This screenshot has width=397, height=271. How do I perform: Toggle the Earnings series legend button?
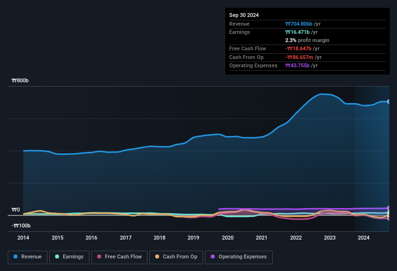pos(69,257)
